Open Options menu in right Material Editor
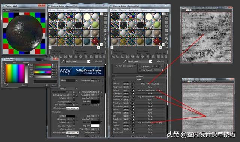The image size is (240, 142). tap(144, 10)
